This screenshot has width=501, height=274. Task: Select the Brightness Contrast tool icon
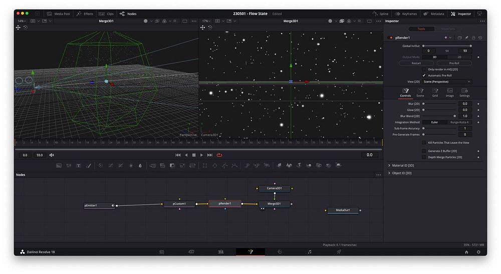click(131, 165)
